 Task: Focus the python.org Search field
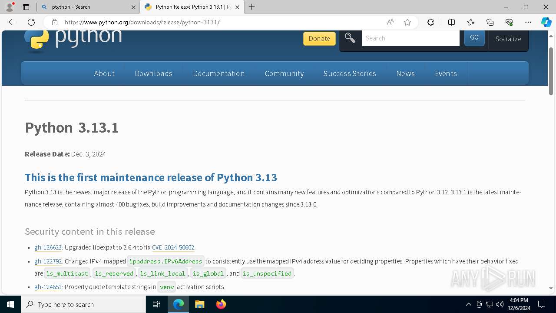click(x=410, y=38)
